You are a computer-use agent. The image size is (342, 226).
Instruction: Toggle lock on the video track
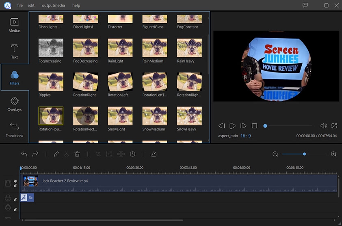(x=15, y=186)
